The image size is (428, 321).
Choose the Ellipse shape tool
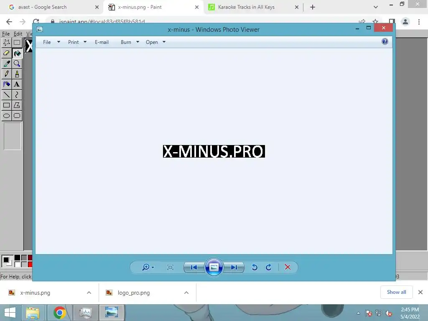point(7,115)
